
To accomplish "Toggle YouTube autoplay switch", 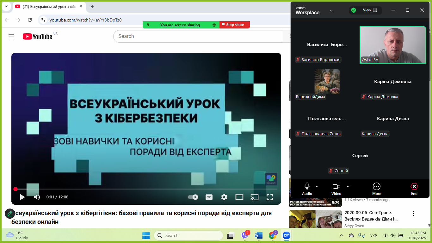I will pos(193,197).
